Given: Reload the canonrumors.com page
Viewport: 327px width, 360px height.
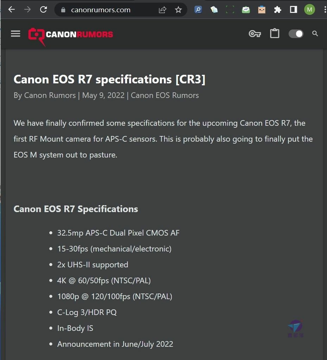Looking at the screenshot, I should click(43, 9).
